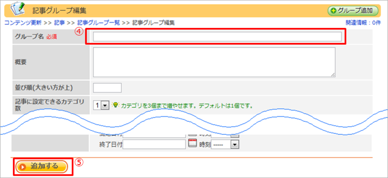Click the 記事グループ編集 breadcrumb text
This screenshot has width=388, height=178.
pyautogui.click(x=154, y=23)
